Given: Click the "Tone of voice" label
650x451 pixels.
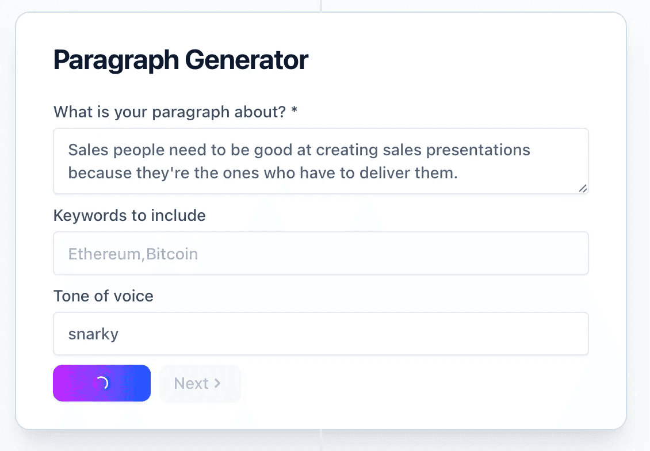Looking at the screenshot, I should pos(104,296).
